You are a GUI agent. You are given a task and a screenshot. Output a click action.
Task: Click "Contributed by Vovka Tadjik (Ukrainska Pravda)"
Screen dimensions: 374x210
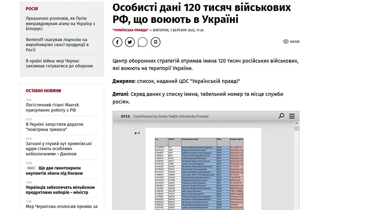click(x=171, y=116)
